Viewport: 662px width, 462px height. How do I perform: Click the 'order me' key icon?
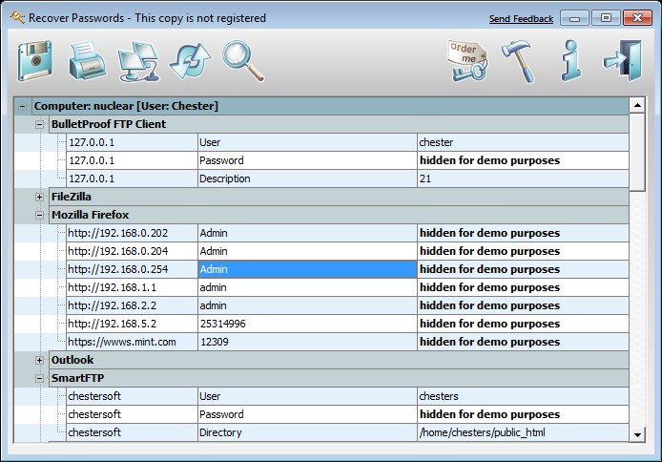467,61
